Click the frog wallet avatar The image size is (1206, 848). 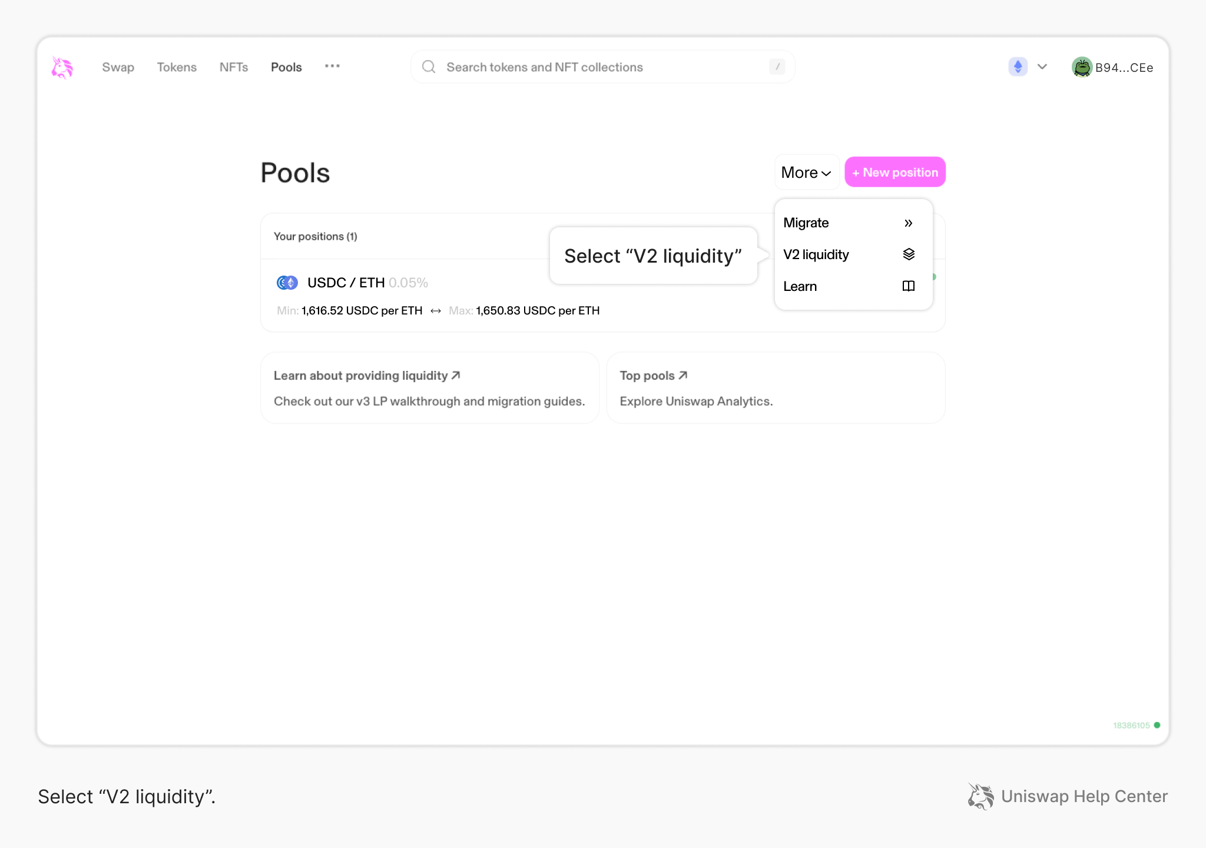(x=1082, y=67)
